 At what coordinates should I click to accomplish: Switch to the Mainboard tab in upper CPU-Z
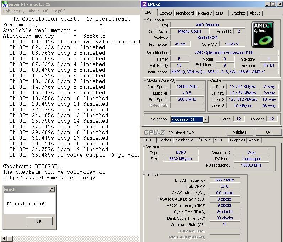[x=185, y=13]
